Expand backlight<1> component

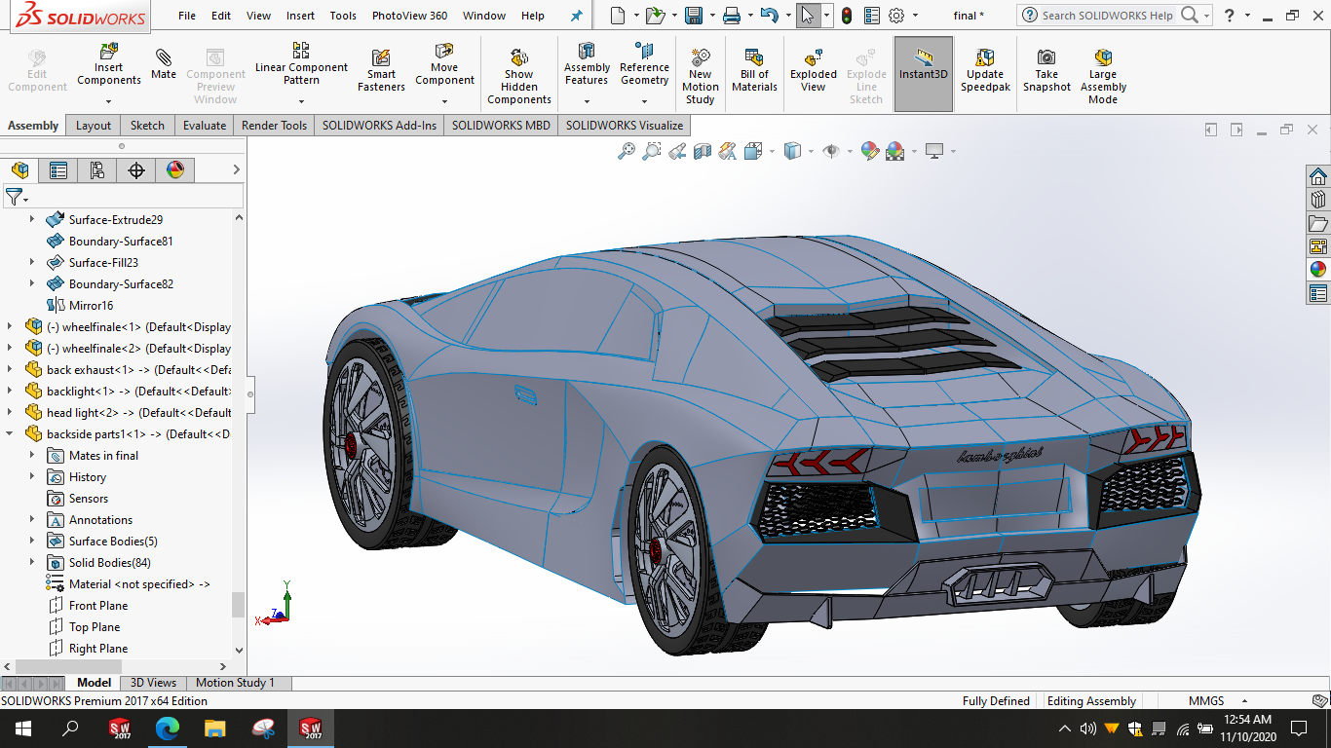(10, 392)
